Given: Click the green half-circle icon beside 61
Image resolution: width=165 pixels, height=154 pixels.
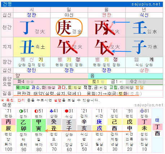Looking at the screenshot, I should point(21,111).
